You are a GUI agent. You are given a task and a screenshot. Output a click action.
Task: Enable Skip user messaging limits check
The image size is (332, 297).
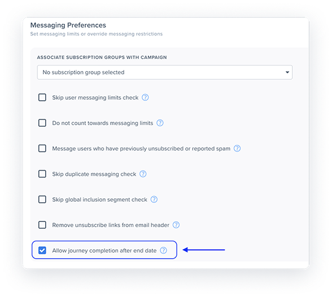[42, 97]
